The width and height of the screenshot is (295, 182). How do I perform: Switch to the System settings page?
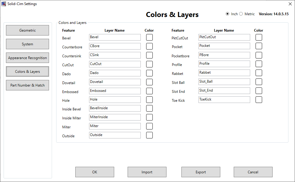(x=27, y=44)
